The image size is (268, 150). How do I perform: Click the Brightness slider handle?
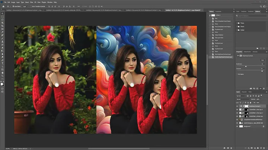246,66
